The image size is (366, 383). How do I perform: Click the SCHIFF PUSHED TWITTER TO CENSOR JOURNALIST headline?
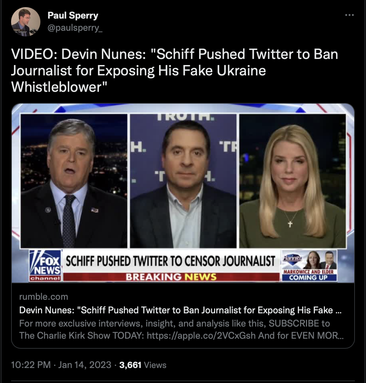point(170,261)
